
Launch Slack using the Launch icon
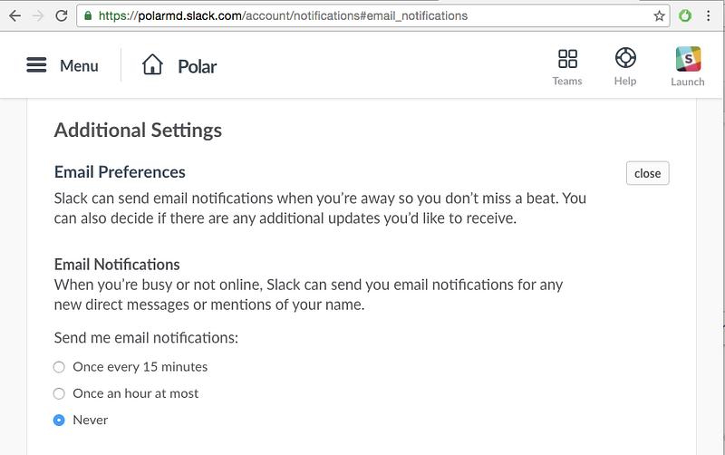[x=688, y=60]
